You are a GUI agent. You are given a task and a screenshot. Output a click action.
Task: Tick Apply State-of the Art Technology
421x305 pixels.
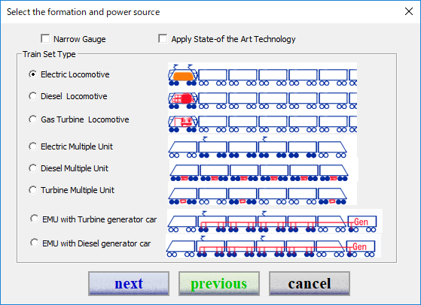click(163, 38)
